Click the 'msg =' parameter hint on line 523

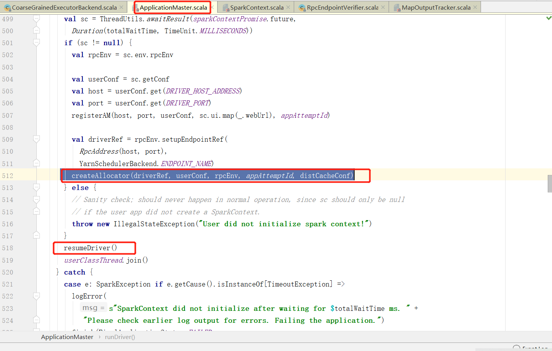pos(93,308)
